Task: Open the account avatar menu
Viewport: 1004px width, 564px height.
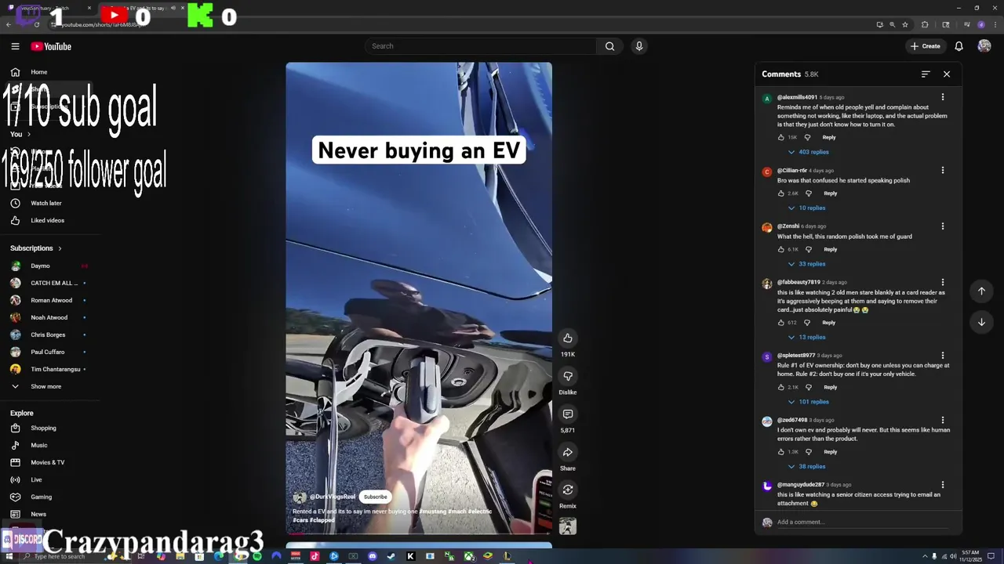Action: tap(984, 46)
